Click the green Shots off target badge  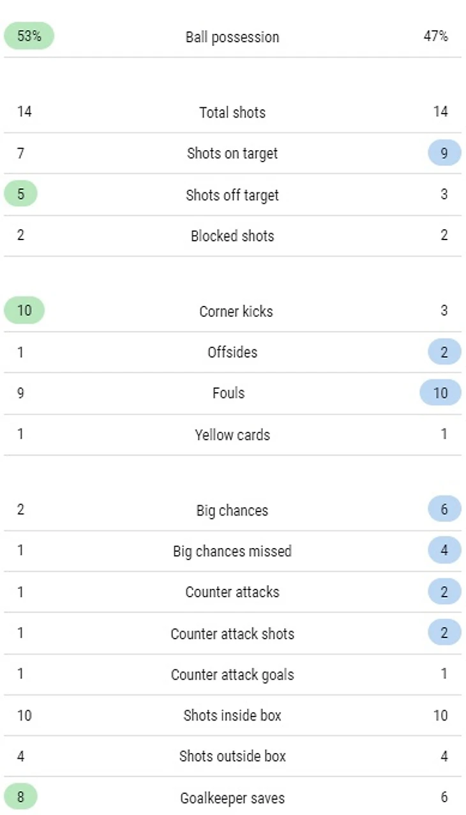click(21, 194)
